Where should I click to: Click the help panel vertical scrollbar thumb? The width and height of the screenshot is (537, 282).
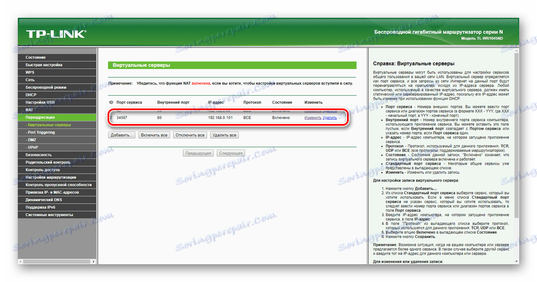click(516, 135)
